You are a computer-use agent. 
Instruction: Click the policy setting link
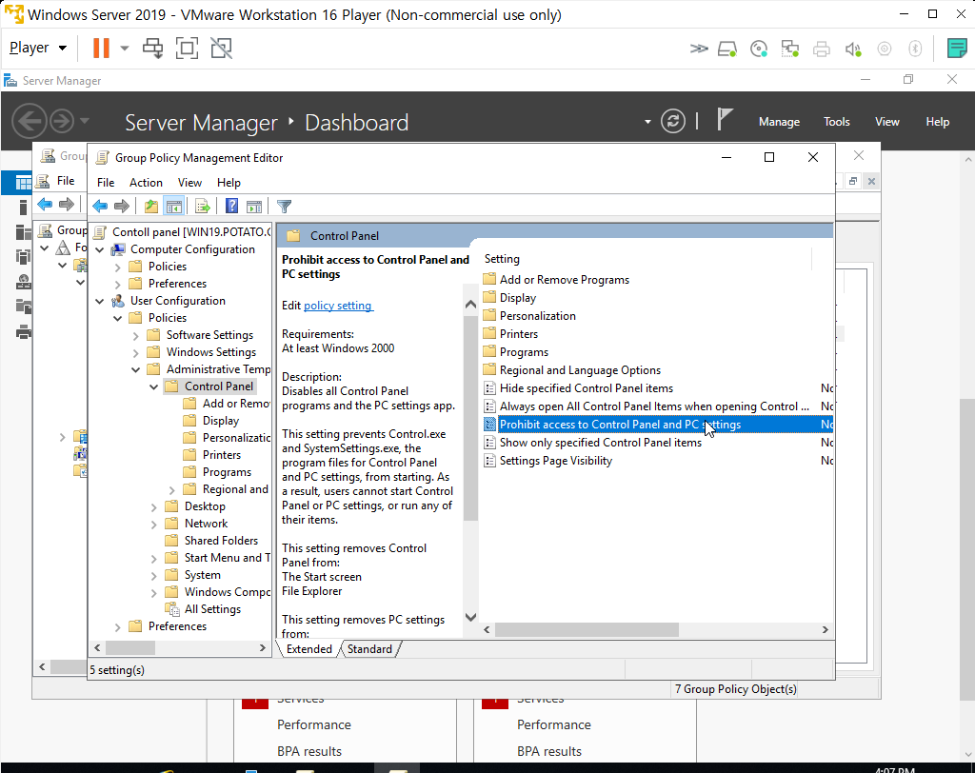[338, 306]
